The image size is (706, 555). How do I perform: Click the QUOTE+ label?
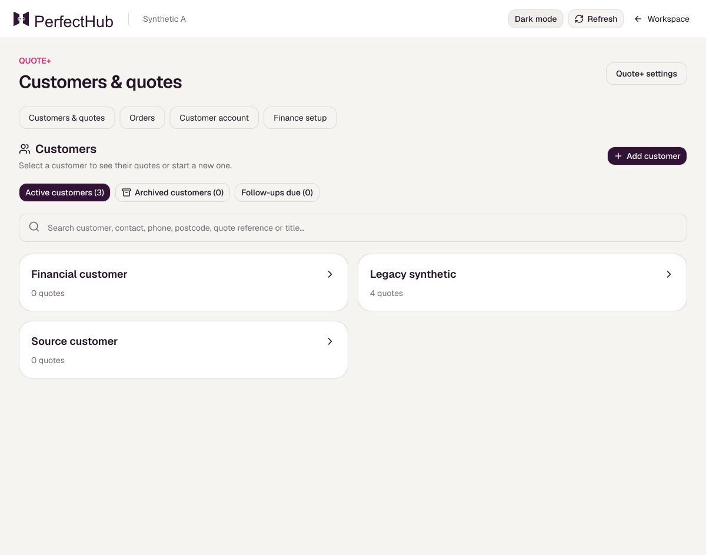click(x=35, y=61)
